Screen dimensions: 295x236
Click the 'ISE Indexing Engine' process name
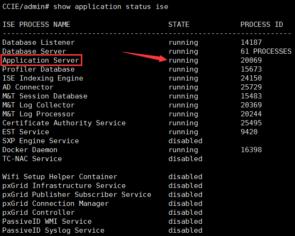coord(43,78)
